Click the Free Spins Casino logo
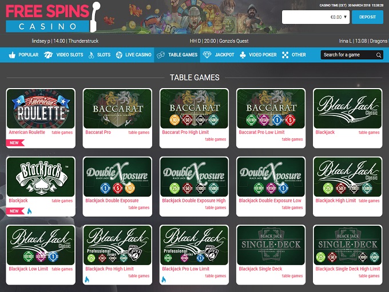The height and width of the screenshot is (292, 389). (x=53, y=17)
